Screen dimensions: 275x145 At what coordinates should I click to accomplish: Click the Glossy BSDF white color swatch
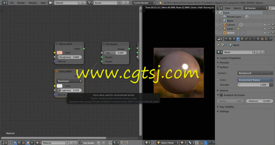(x=59, y=86)
